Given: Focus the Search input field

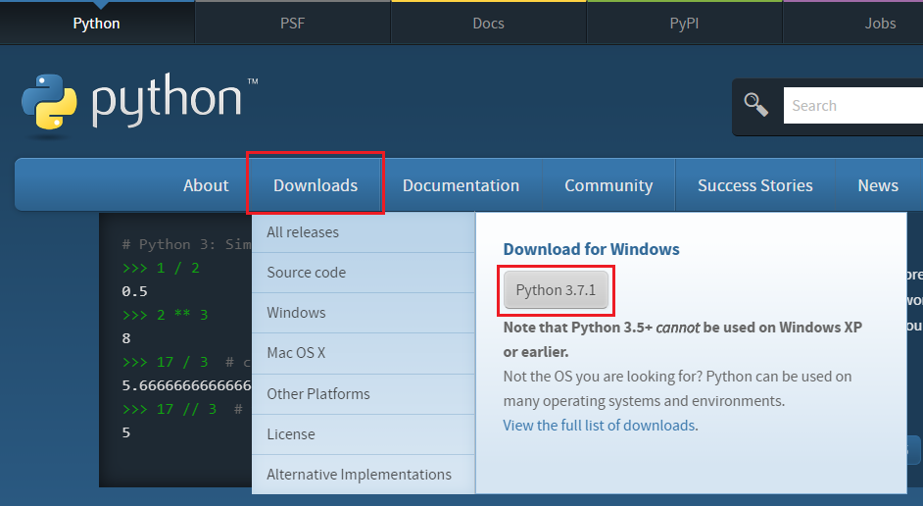Looking at the screenshot, I should click(853, 106).
